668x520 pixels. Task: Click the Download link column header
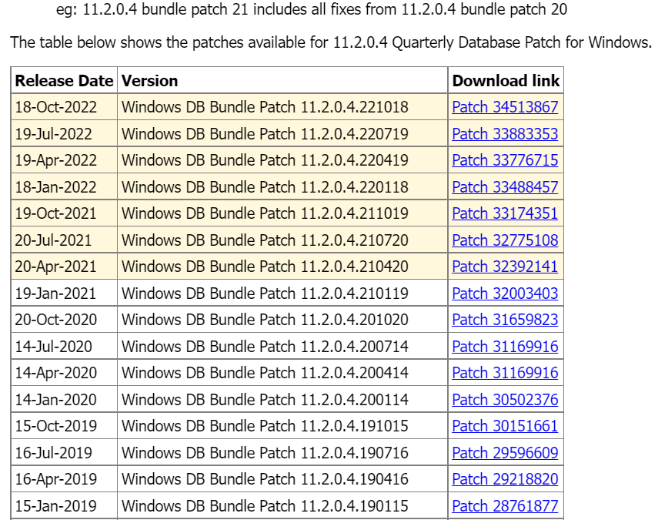[x=506, y=81]
